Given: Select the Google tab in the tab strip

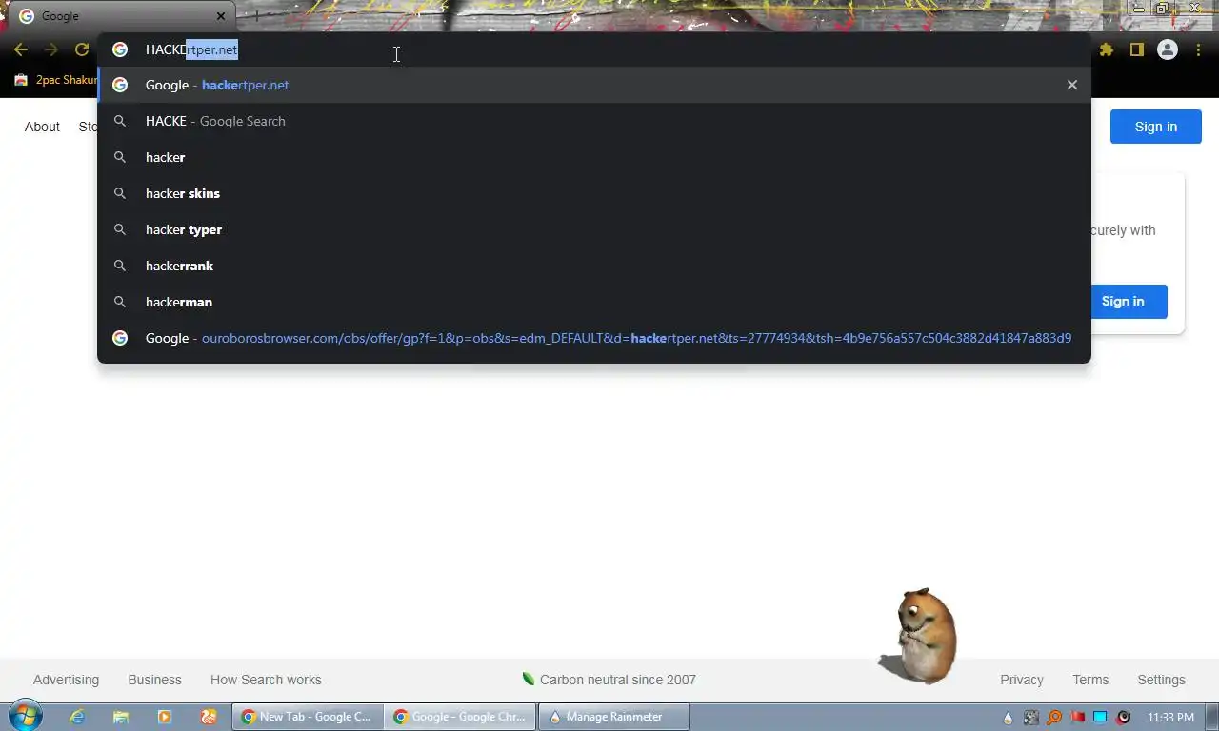Looking at the screenshot, I should pos(122,16).
